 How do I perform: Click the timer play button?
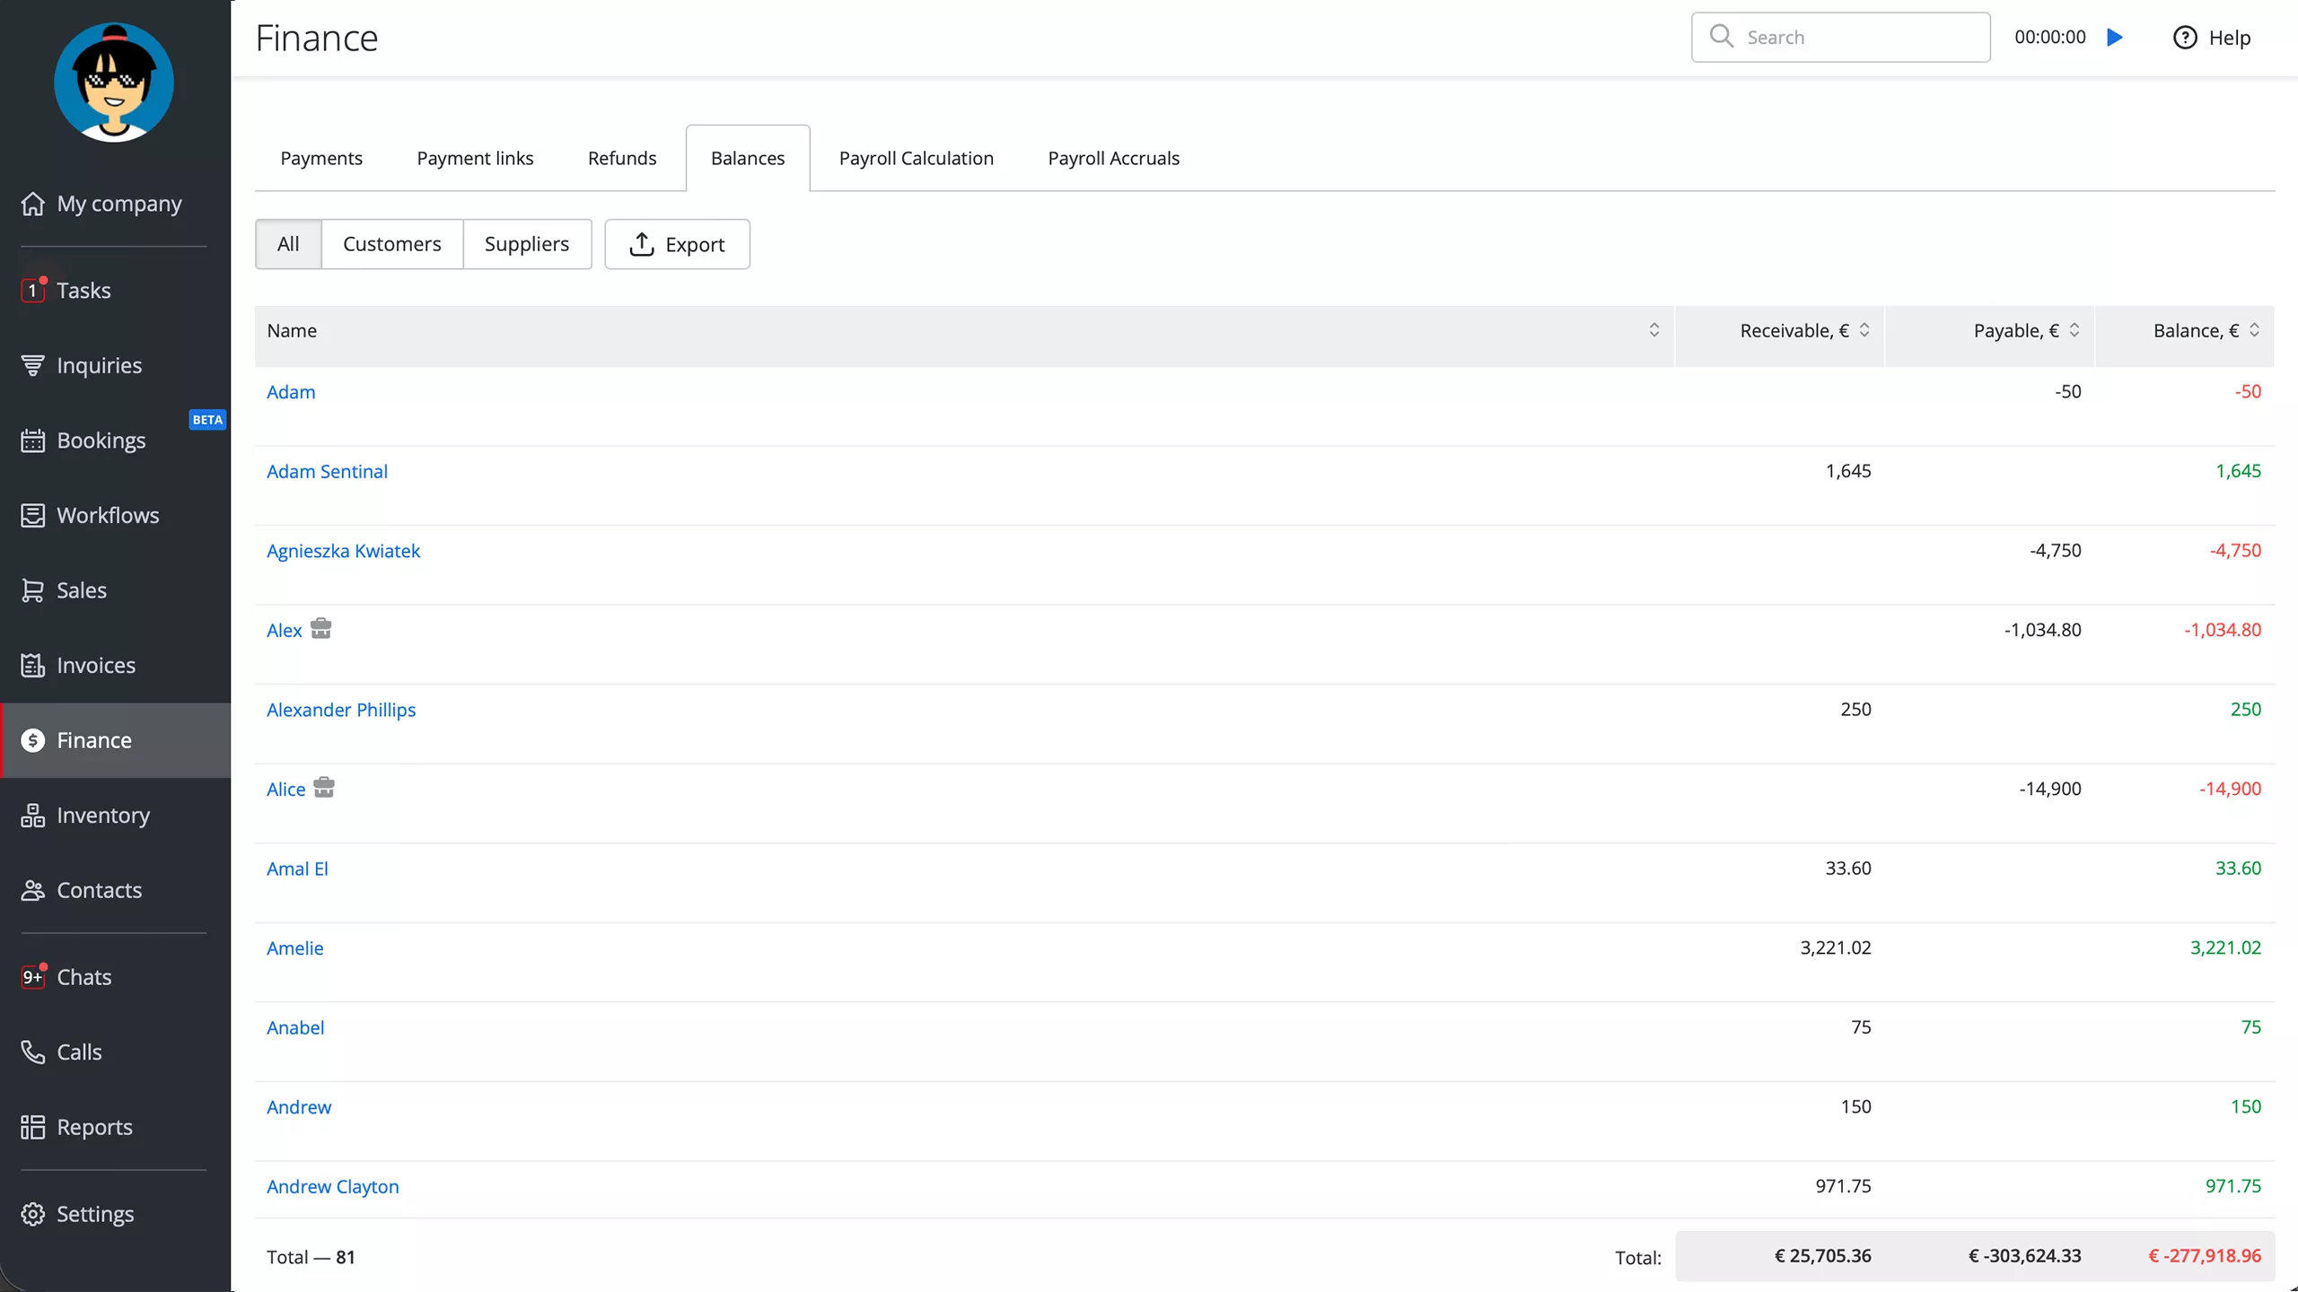2115,37
